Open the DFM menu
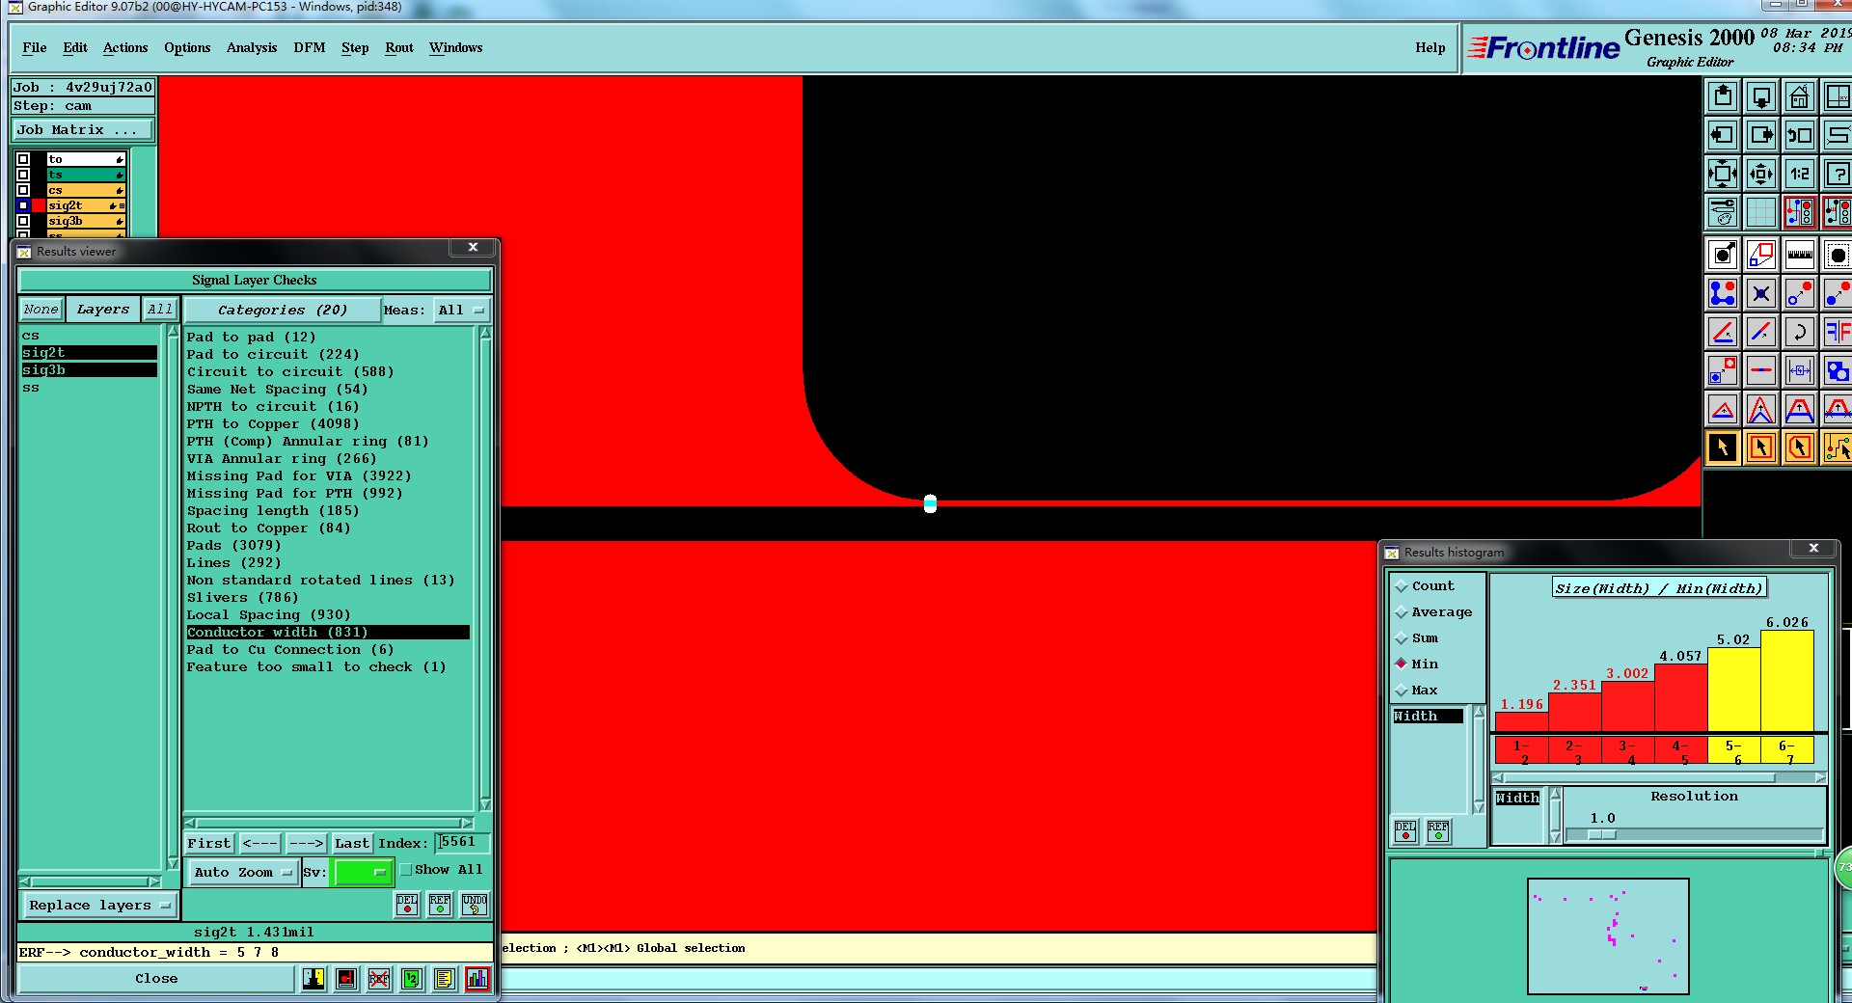This screenshot has height=1003, width=1852. tap(310, 47)
